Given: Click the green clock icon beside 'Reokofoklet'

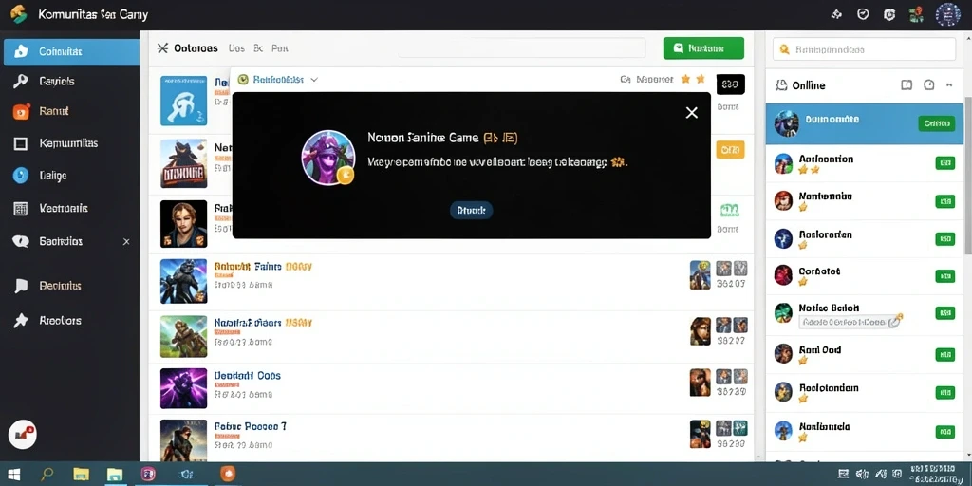Looking at the screenshot, I should click(243, 80).
